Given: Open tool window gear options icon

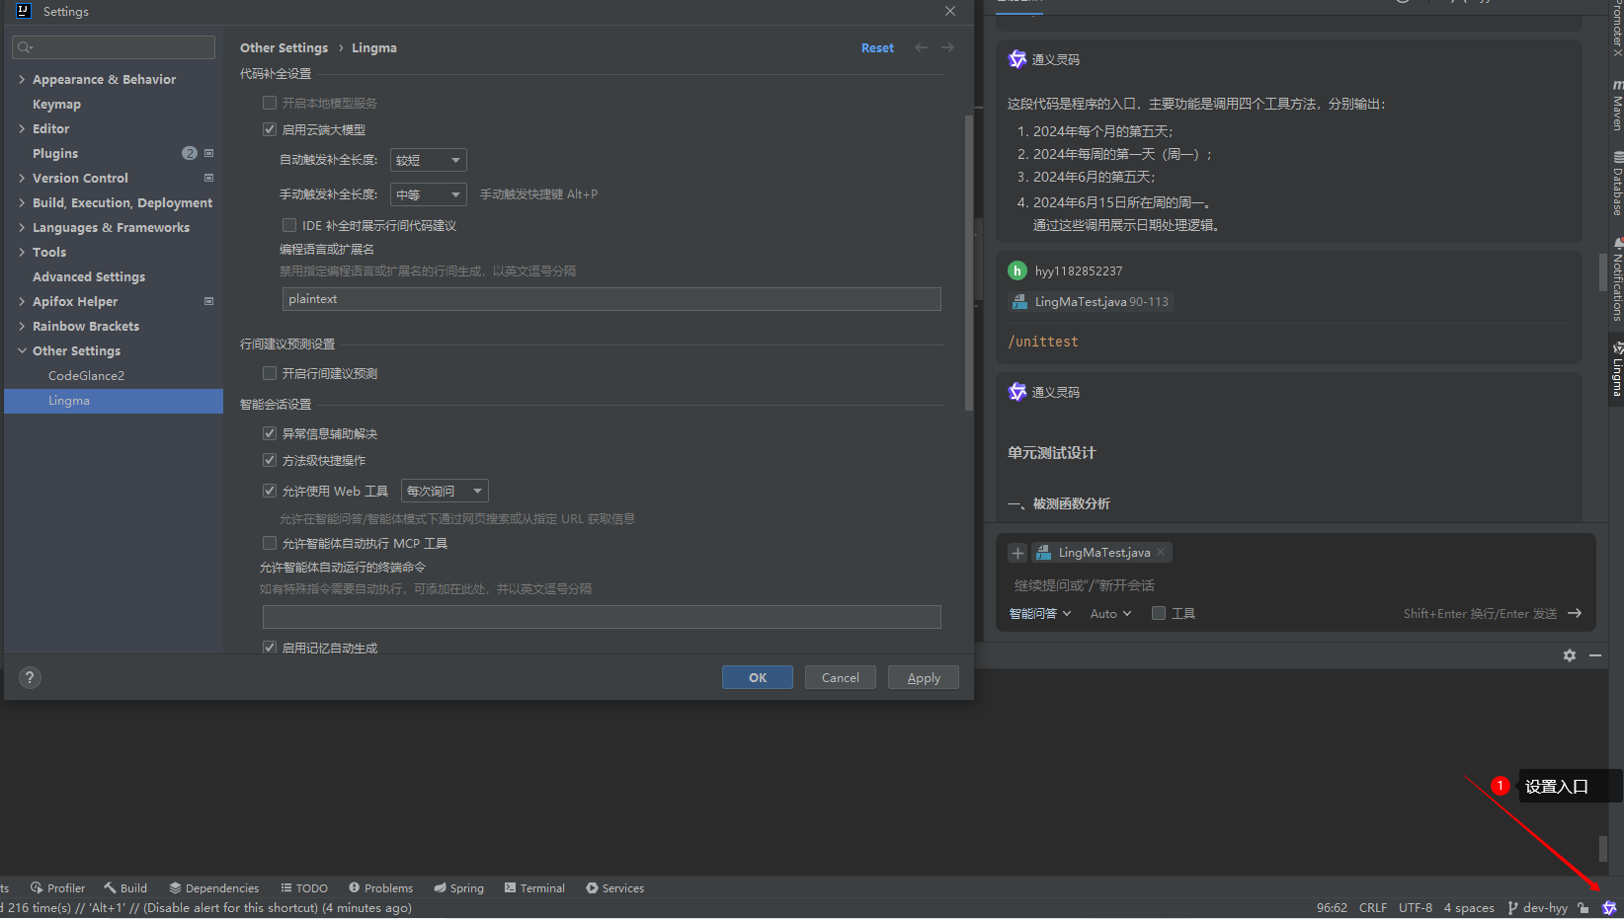Looking at the screenshot, I should [1570, 655].
